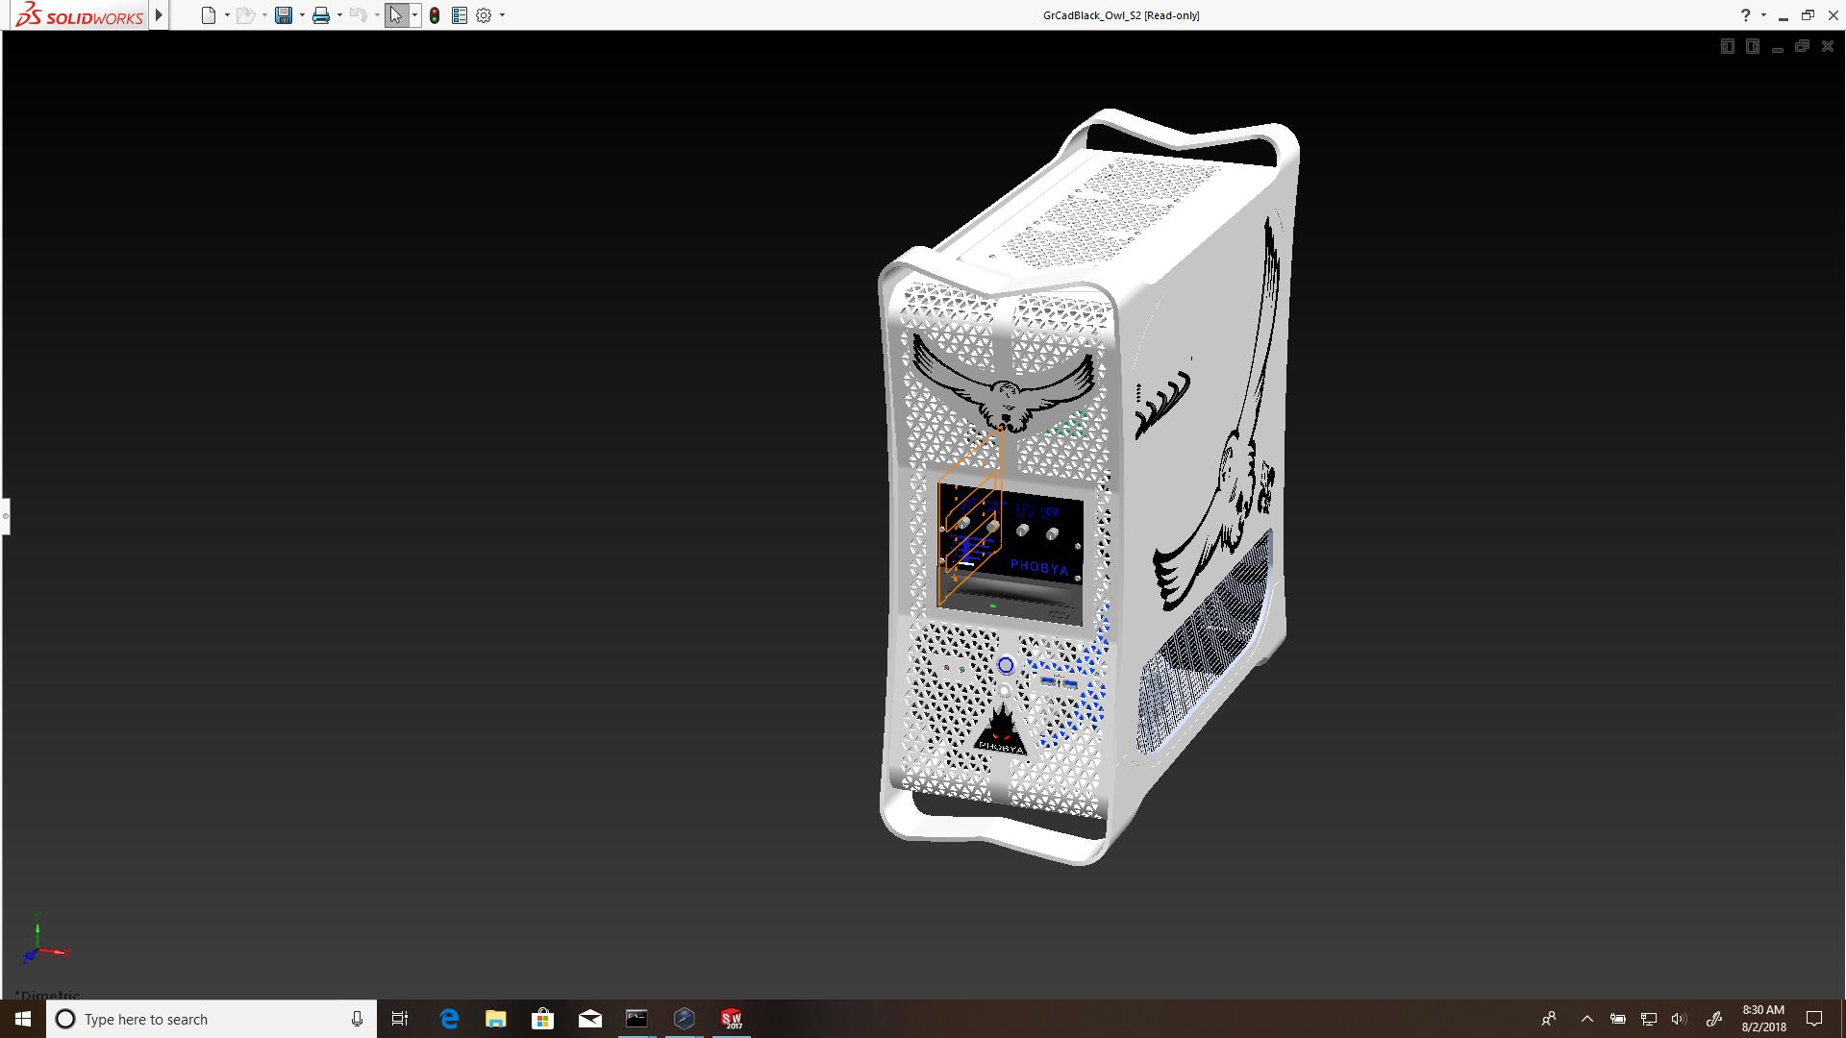Open the Help dropdown arrow

click(x=1763, y=15)
